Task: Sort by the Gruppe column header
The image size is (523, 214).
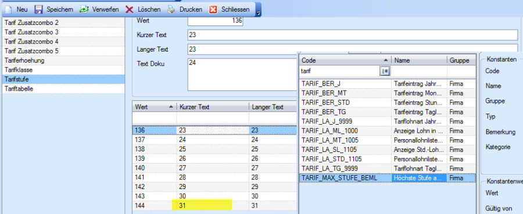Action: (x=461, y=60)
